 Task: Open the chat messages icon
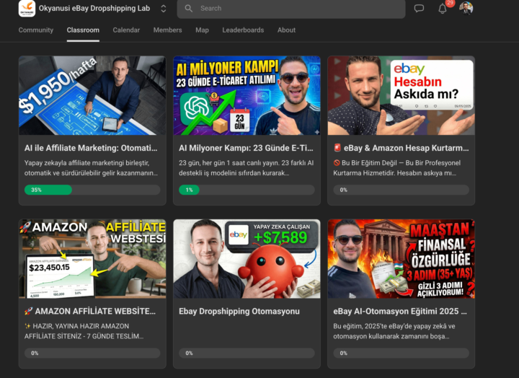[419, 8]
